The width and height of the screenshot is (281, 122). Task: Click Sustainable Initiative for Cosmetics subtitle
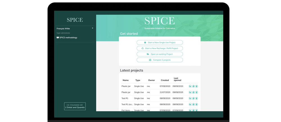[160, 28]
